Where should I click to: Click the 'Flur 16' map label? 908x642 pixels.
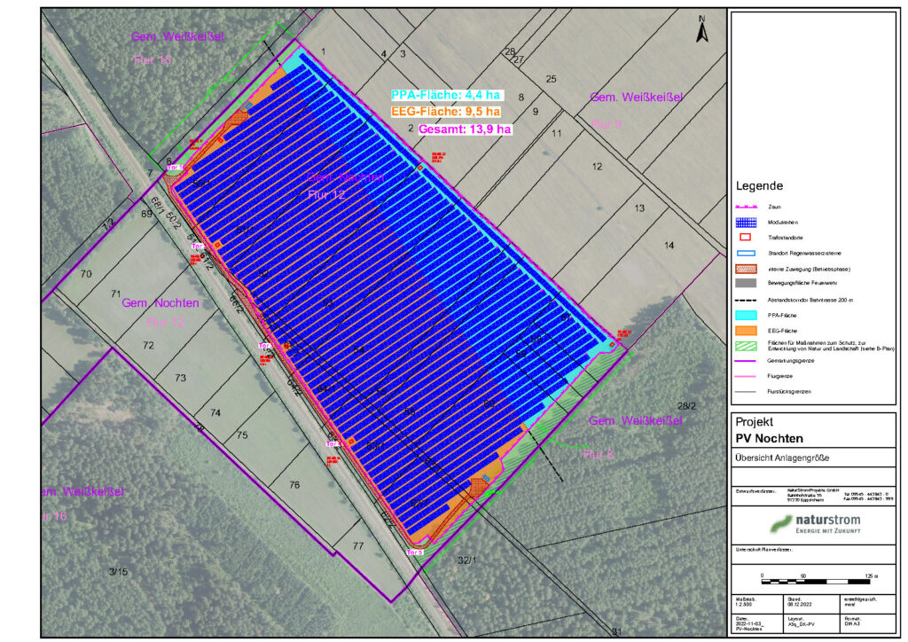point(54,516)
